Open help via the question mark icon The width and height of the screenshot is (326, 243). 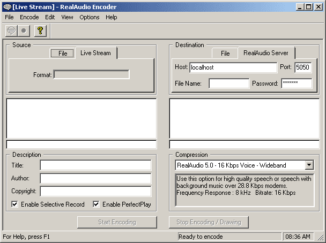[x=40, y=31]
